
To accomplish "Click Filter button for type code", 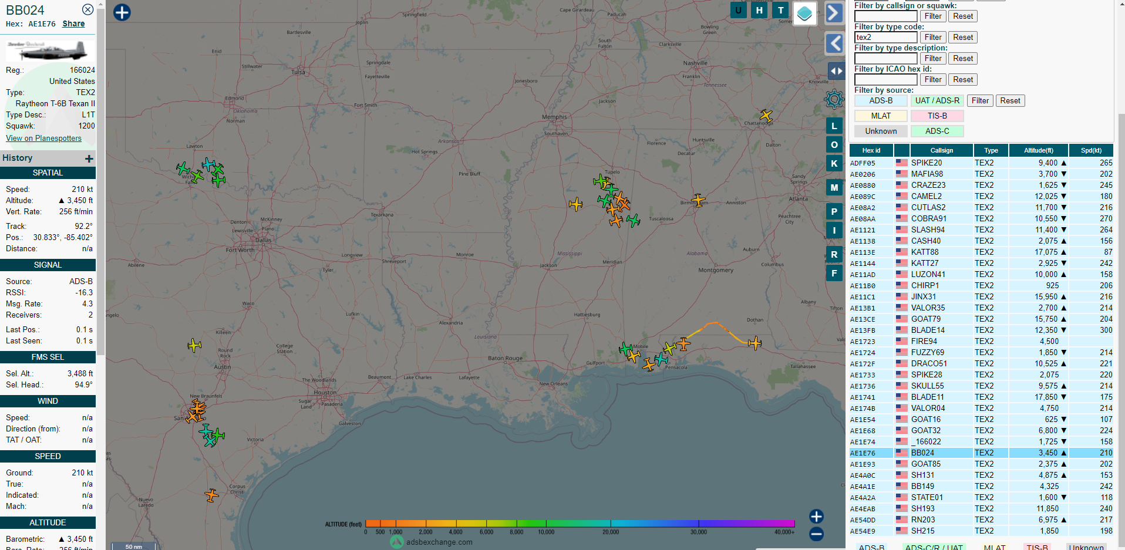I will tap(933, 38).
